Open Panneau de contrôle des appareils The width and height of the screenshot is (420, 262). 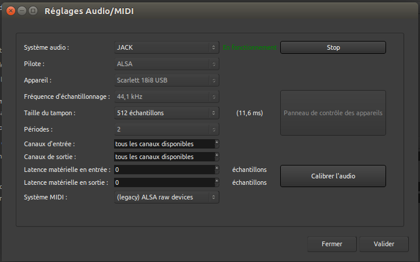(333, 113)
